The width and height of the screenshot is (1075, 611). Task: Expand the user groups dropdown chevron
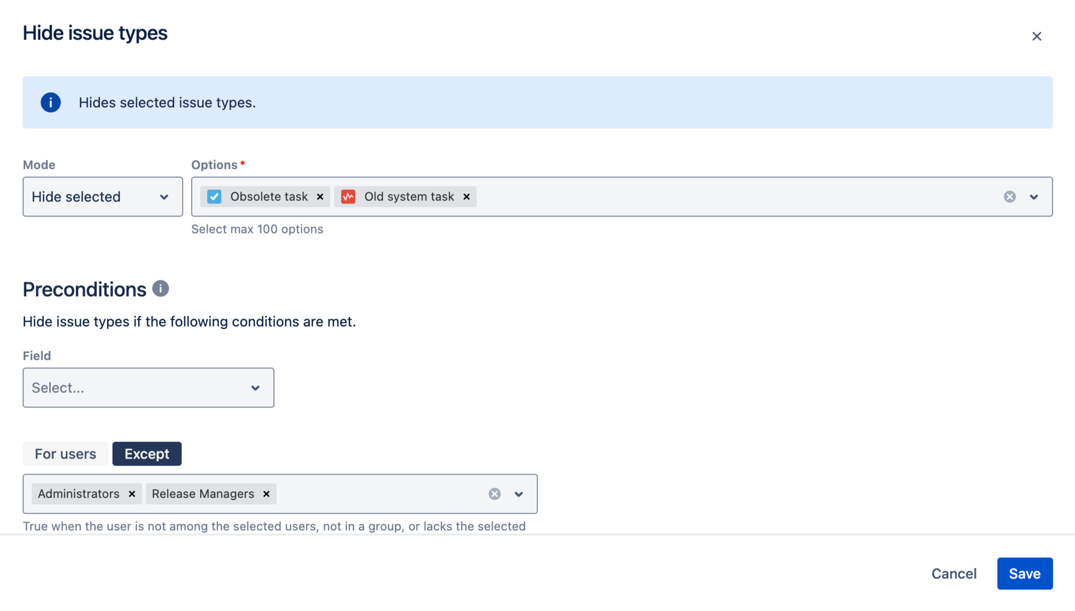click(x=519, y=494)
